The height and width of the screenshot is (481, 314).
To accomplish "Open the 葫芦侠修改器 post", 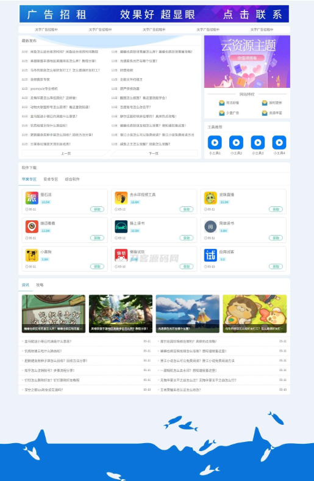I will click(130, 89).
